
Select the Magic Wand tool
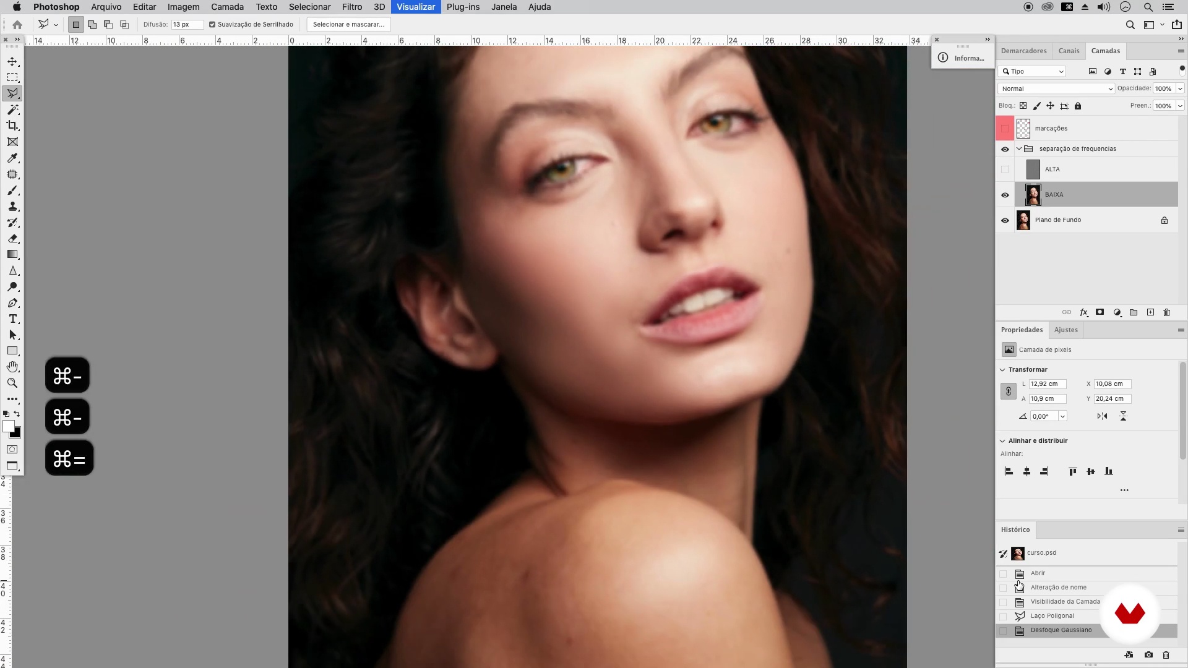(x=12, y=109)
